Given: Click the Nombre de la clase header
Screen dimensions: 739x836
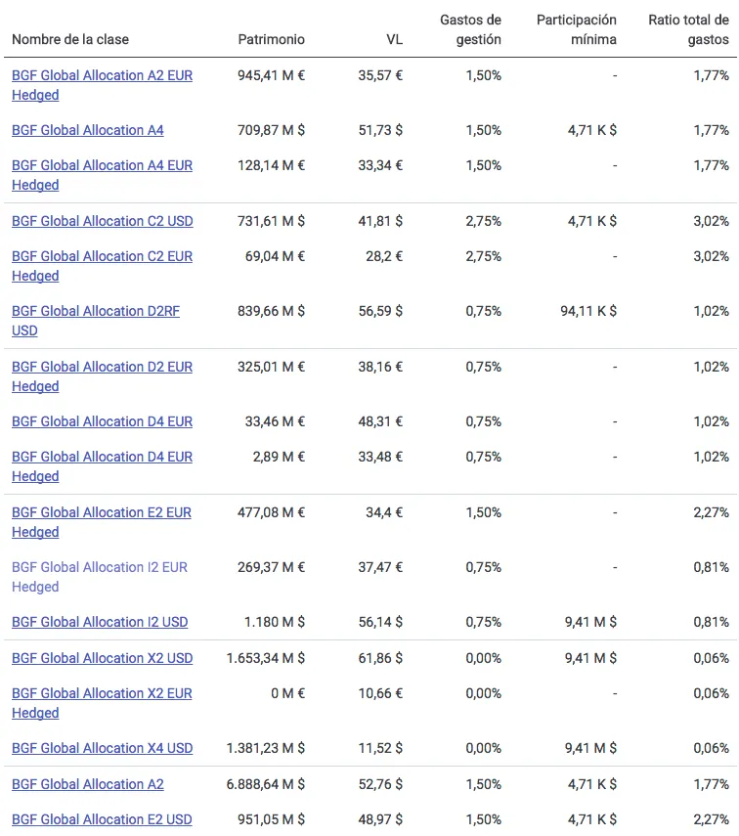Looking at the screenshot, I should 70,39.
